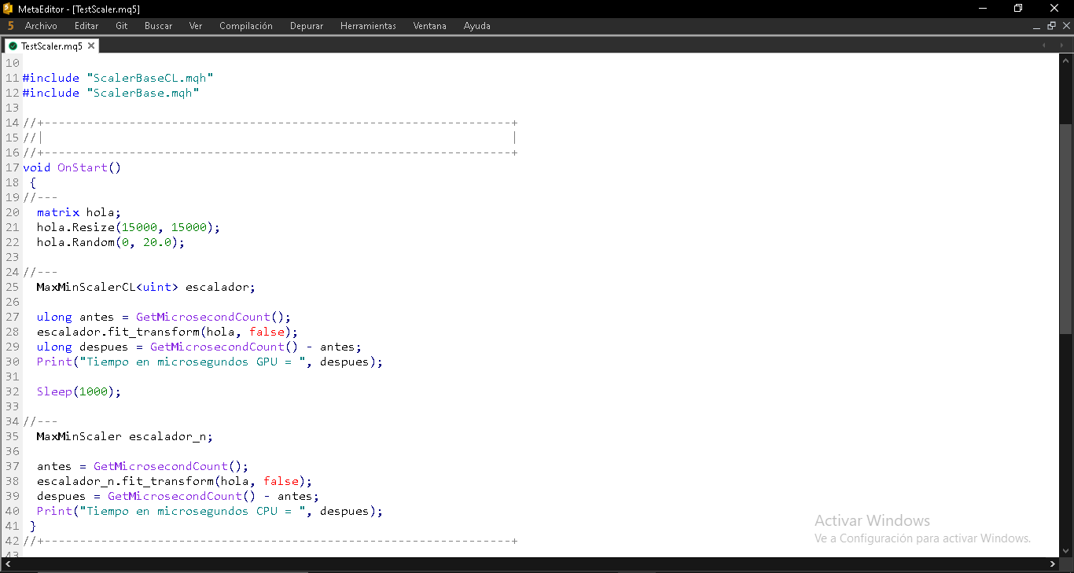Click the green status icon on TestScaler.mq5 tab
The height and width of the screenshot is (573, 1074).
(x=13, y=46)
